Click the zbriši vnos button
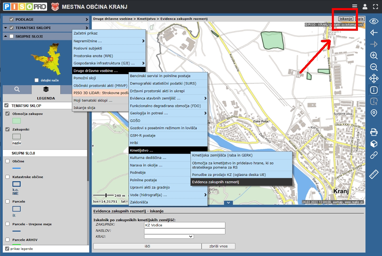The width and height of the screenshot is (382, 256). (x=218, y=246)
